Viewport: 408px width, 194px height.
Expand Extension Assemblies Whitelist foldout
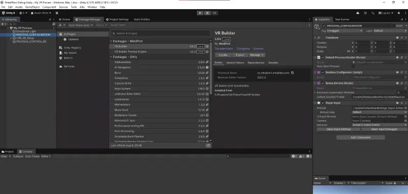coord(315,93)
